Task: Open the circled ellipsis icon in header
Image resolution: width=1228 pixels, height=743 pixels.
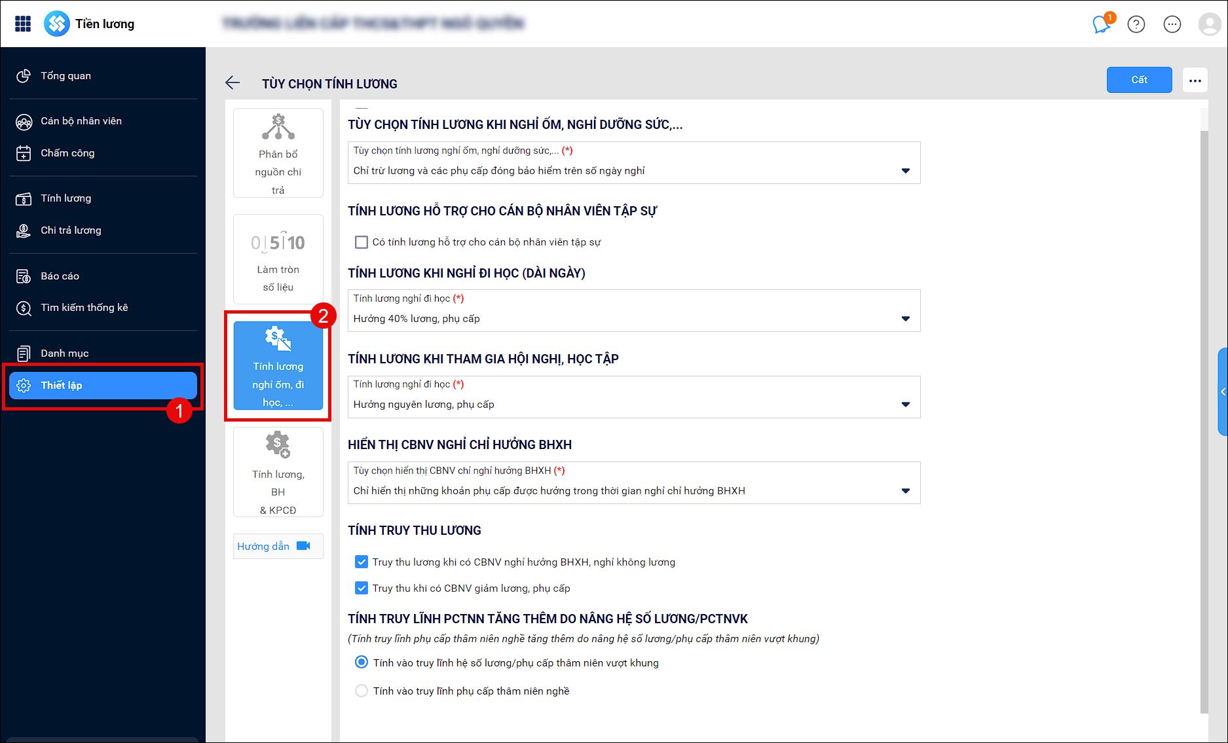Action: coord(1172,24)
